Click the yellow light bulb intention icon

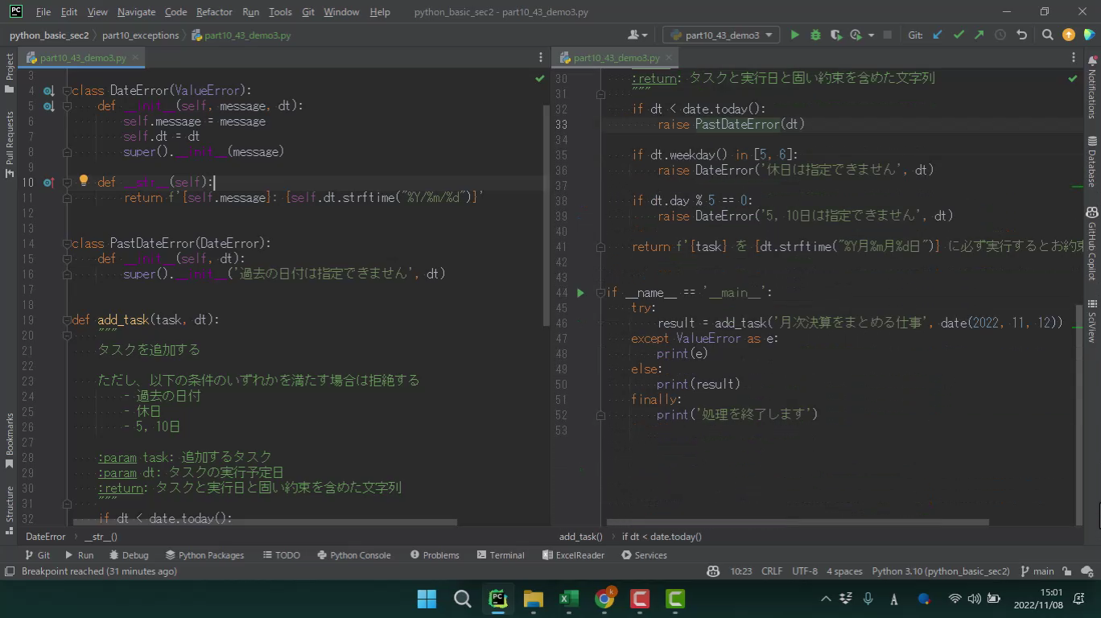point(83,181)
